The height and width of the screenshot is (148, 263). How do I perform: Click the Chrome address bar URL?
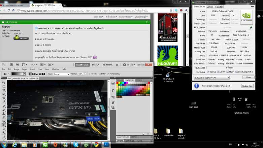pyautogui.click(x=85, y=10)
